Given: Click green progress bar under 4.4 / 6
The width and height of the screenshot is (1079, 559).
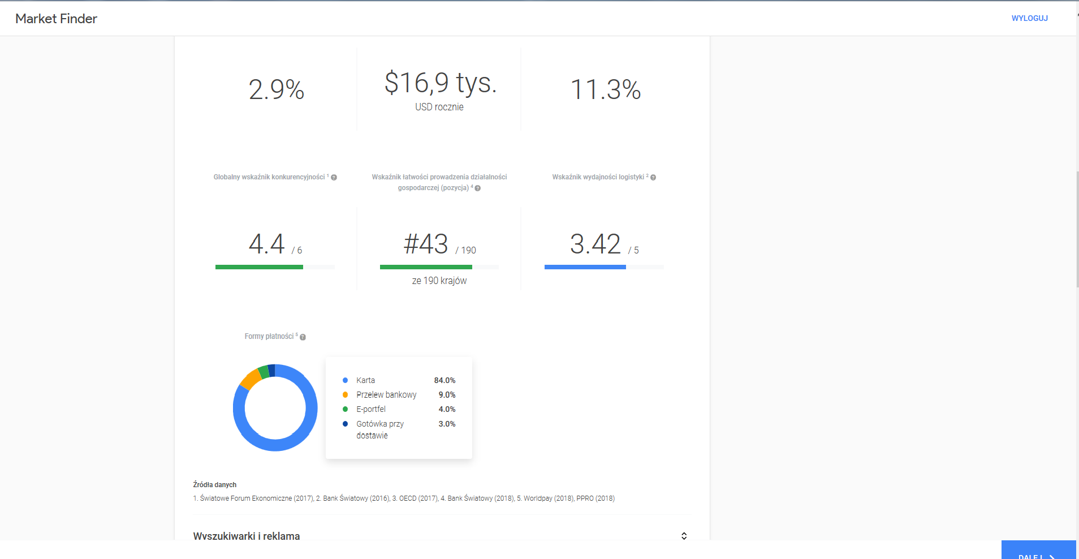Looking at the screenshot, I should [259, 267].
